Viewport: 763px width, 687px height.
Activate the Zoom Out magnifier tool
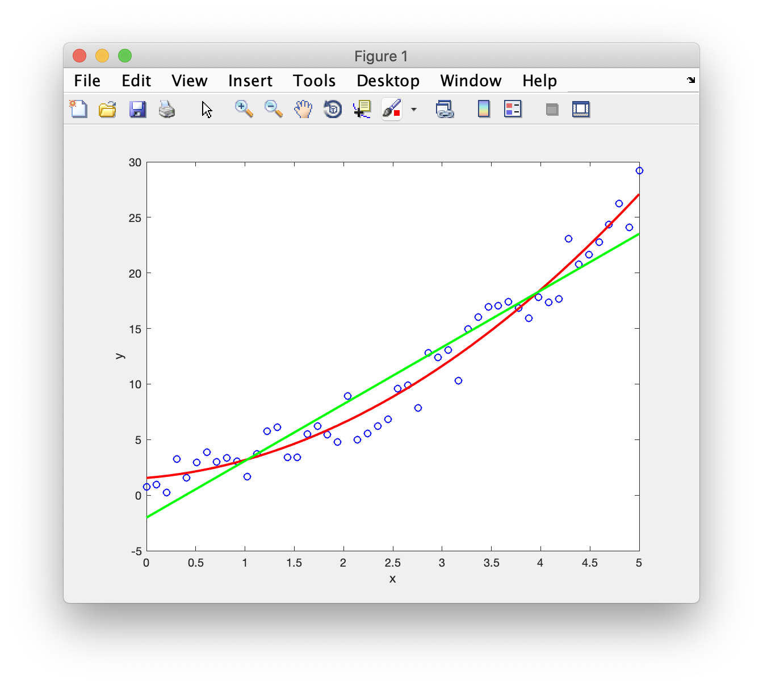point(273,108)
